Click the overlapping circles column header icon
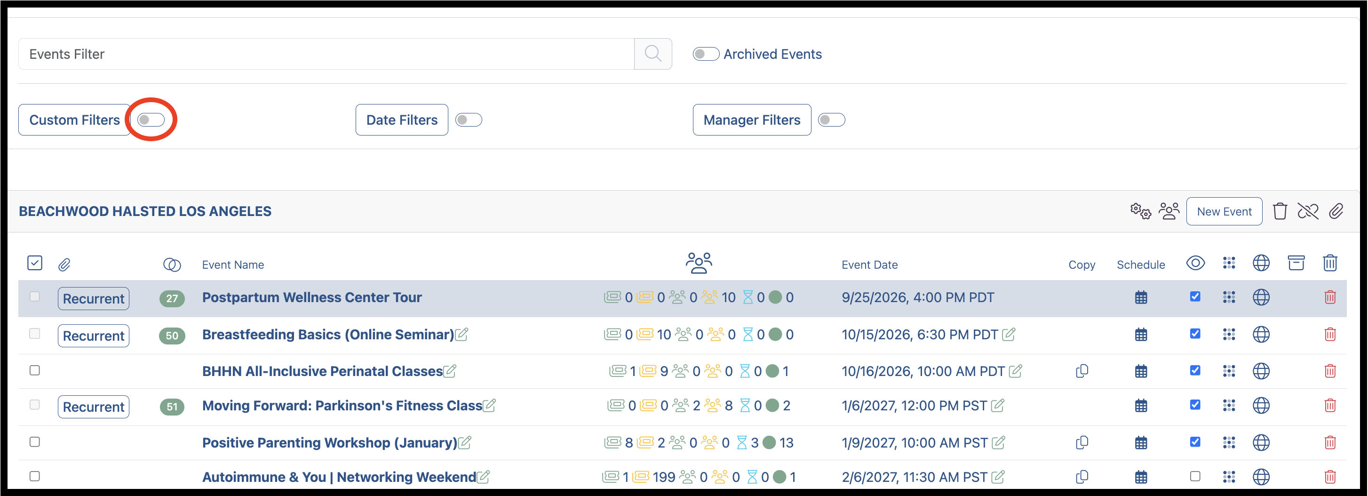This screenshot has height=496, width=1368. (172, 264)
